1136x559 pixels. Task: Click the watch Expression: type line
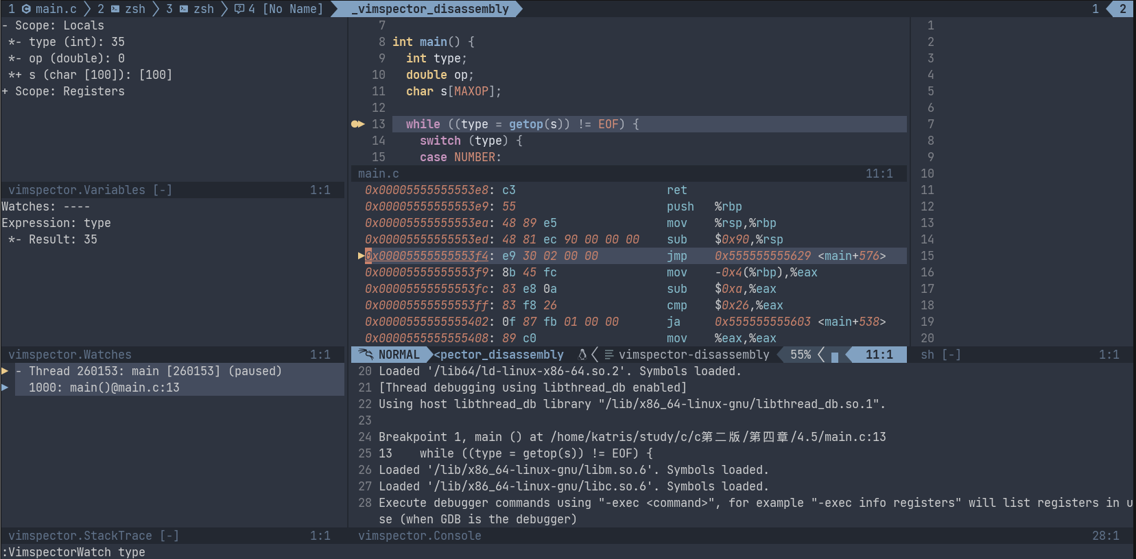56,223
